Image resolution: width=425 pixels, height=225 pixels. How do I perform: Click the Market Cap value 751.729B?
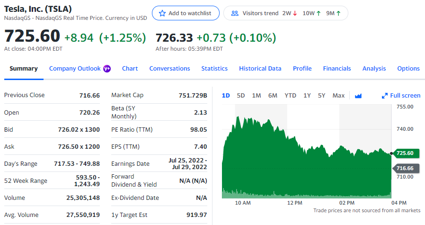click(193, 96)
